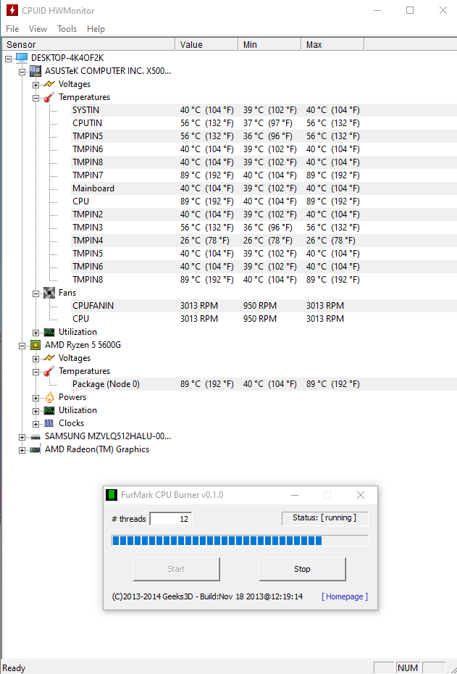The image size is (457, 674).
Task: Click the Value column header
Action: (x=206, y=45)
